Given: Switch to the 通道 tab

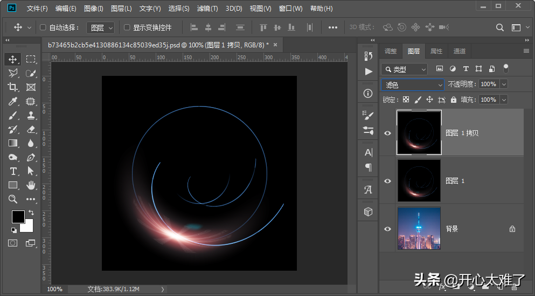Looking at the screenshot, I should (459, 51).
